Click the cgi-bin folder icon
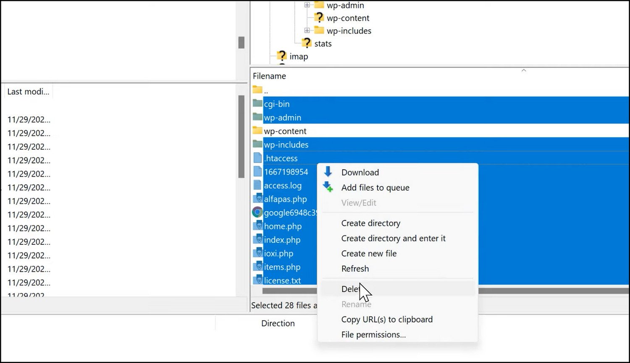The height and width of the screenshot is (363, 630). pos(257,104)
